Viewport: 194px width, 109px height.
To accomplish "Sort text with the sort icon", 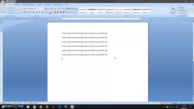I will tap(73, 9).
